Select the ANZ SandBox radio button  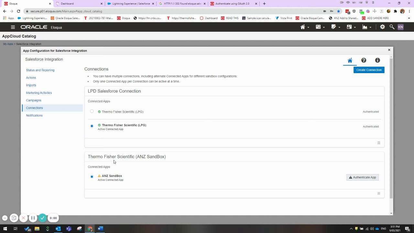point(92,177)
